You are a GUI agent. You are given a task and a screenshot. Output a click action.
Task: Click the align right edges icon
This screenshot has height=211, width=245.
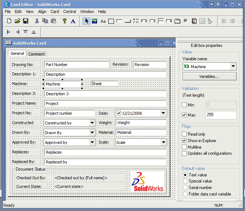18,32
